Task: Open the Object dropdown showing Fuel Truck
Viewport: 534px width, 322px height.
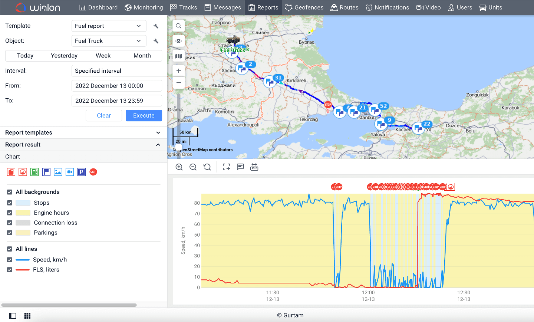Action: click(109, 41)
